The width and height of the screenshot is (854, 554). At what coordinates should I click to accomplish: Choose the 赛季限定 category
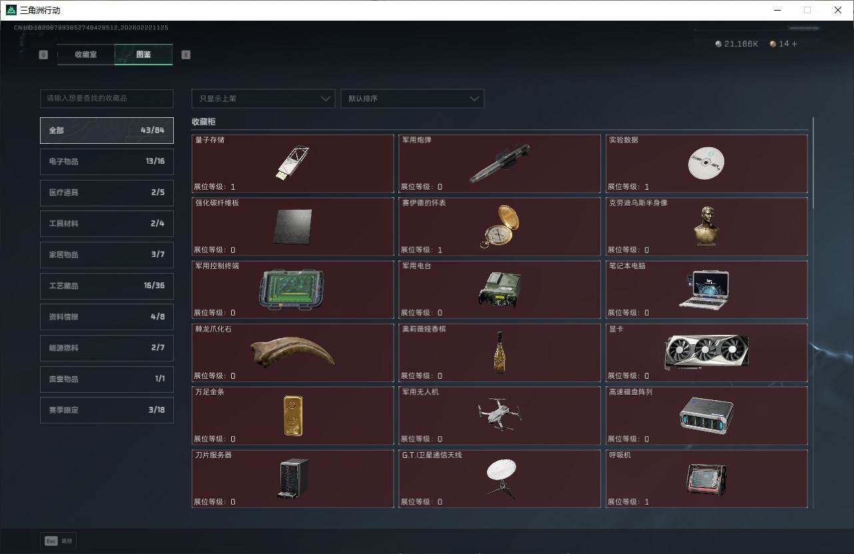(107, 410)
